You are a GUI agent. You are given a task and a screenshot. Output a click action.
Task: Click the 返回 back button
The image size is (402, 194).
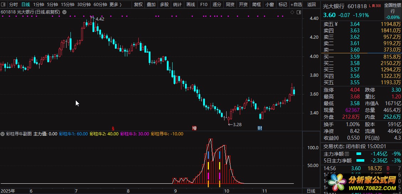point(311,5)
